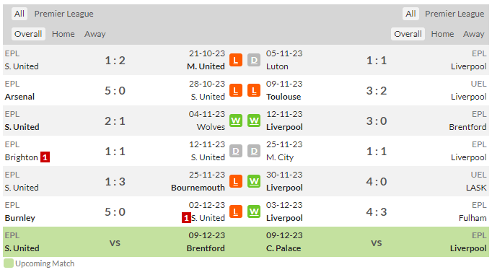Click the L badge for M. United match
The height and width of the screenshot is (275, 492).
click(236, 60)
